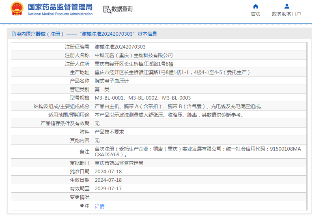Image resolution: width=312 pixels, height=217 pixels.
Task: Select expiry date 2029-07-17
Action: pyautogui.click(x=108, y=189)
